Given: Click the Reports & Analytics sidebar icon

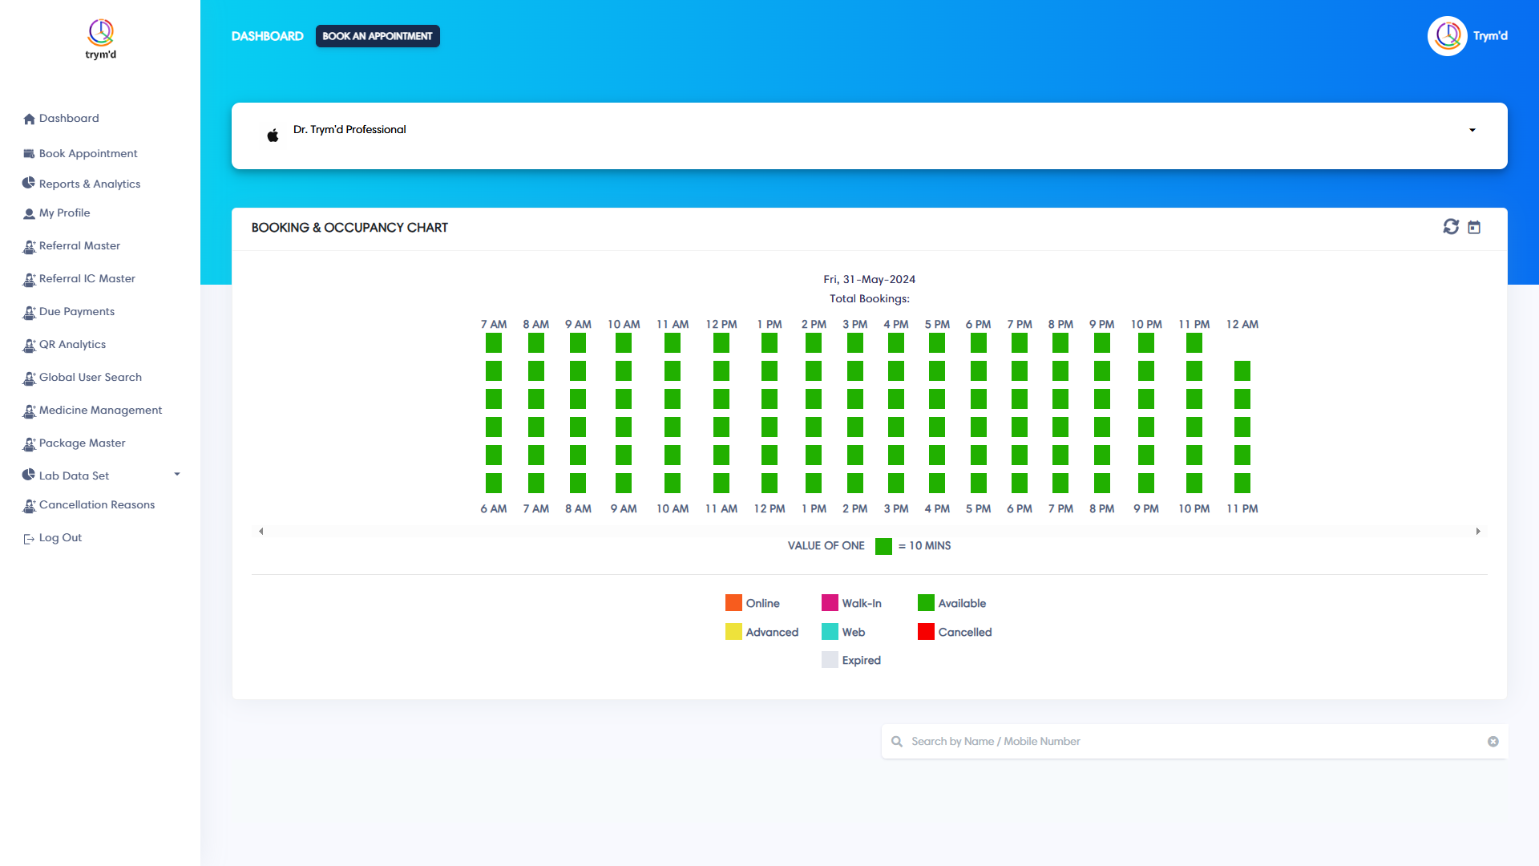Looking at the screenshot, I should click(29, 183).
